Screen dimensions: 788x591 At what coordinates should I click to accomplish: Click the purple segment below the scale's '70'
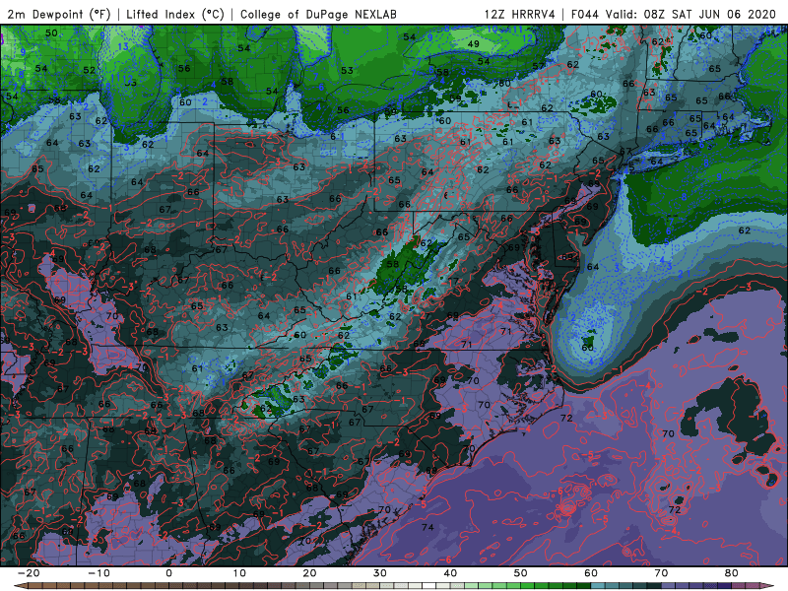(669, 586)
